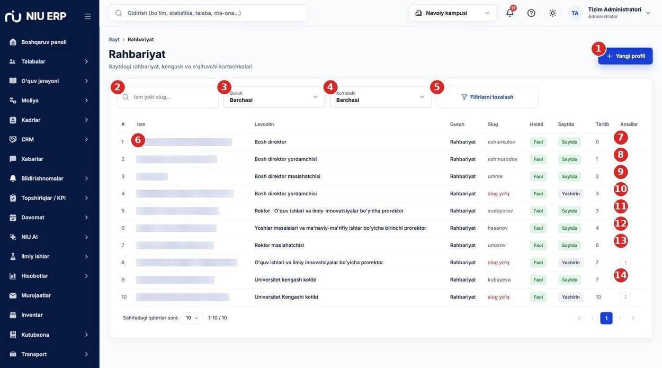Image resolution: width=662 pixels, height=368 pixels.
Task: Click the Bosh direktor maslahatchisi cell
Action: tap(288, 176)
